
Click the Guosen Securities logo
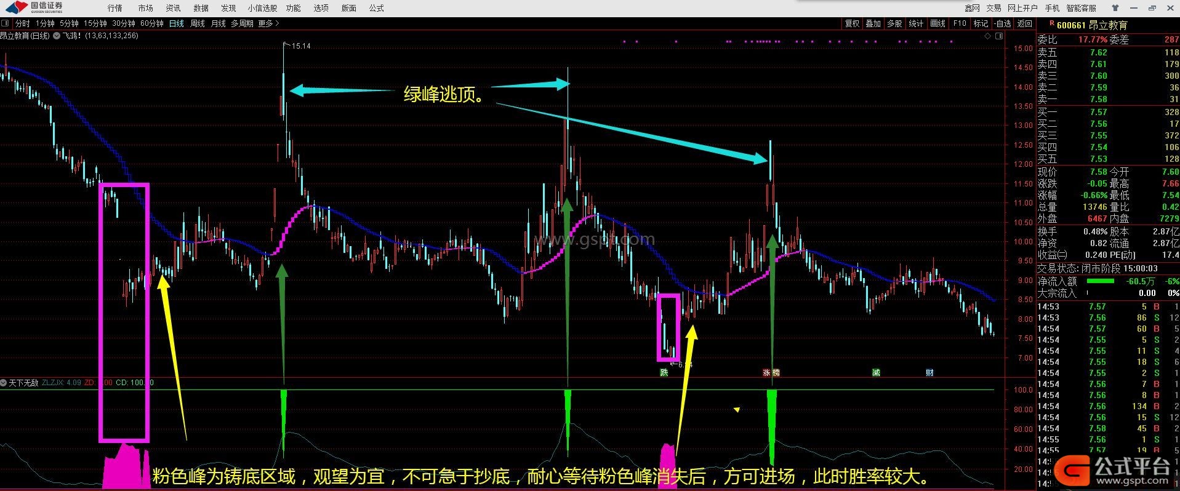[33, 7]
